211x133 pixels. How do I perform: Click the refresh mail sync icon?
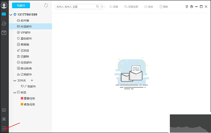click(46, 6)
